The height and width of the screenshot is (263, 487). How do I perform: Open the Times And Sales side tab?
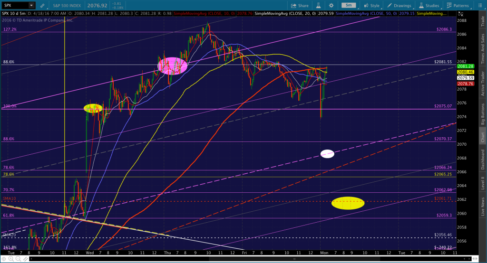click(483, 48)
